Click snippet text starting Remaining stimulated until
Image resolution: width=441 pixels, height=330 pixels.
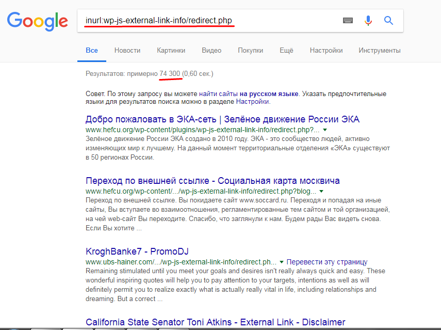235,285
